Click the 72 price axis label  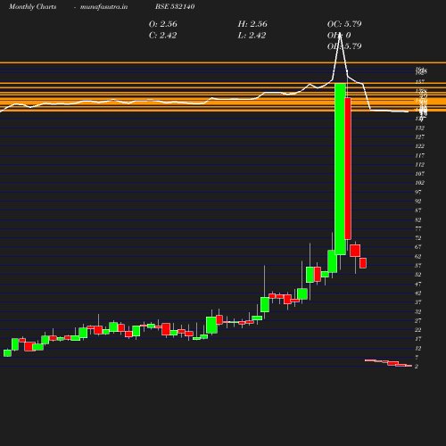click(x=418, y=238)
